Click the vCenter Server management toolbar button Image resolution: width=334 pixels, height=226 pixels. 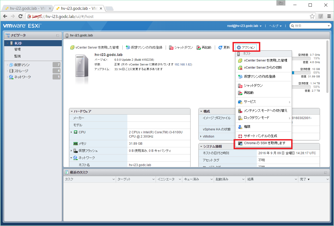(94, 48)
